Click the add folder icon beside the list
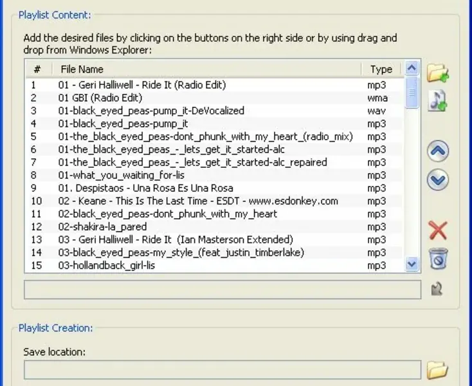472x386 pixels. (x=438, y=73)
